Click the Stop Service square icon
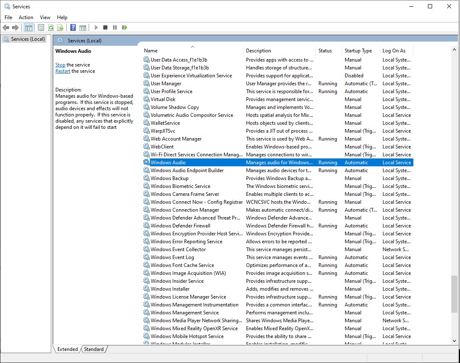The height and width of the screenshot is (363, 460). (105, 27)
